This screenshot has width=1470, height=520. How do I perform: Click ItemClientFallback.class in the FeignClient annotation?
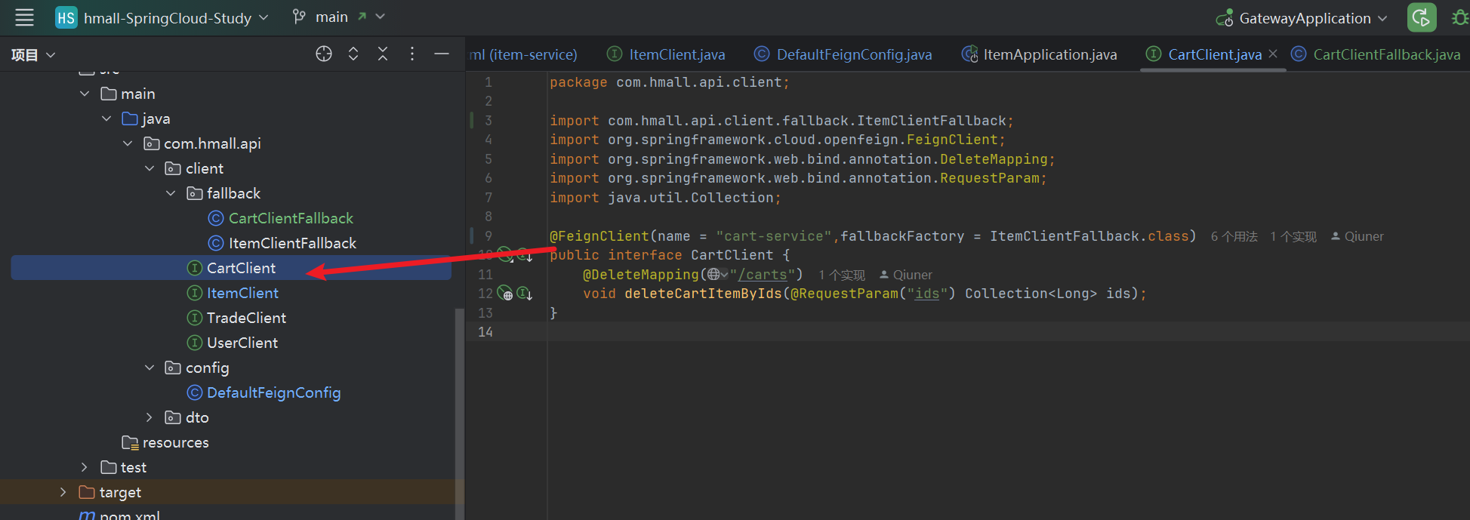pyautogui.click(x=1089, y=236)
